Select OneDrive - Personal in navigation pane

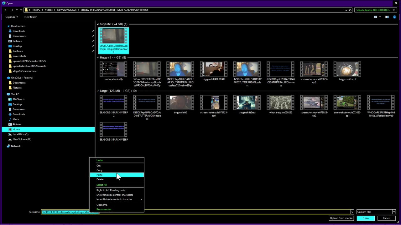[x=22, y=77]
